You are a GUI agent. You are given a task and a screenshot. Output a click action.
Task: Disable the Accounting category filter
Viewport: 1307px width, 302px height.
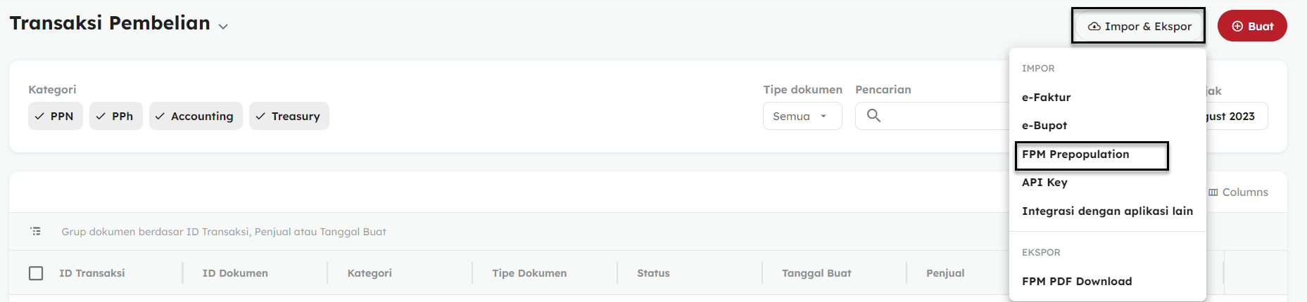(x=195, y=117)
